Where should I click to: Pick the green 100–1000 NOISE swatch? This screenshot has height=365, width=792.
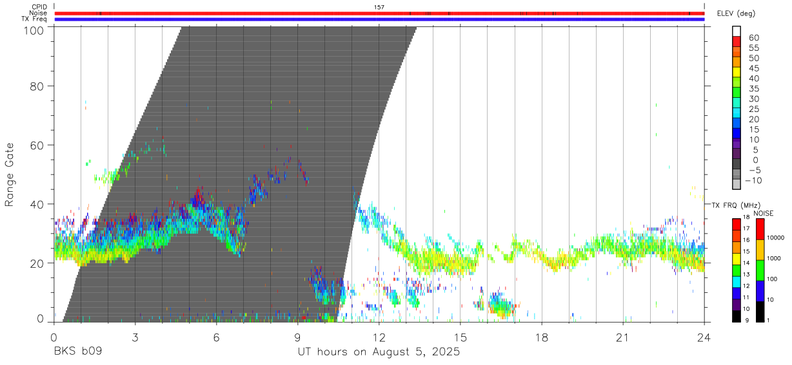pyautogui.click(x=759, y=270)
